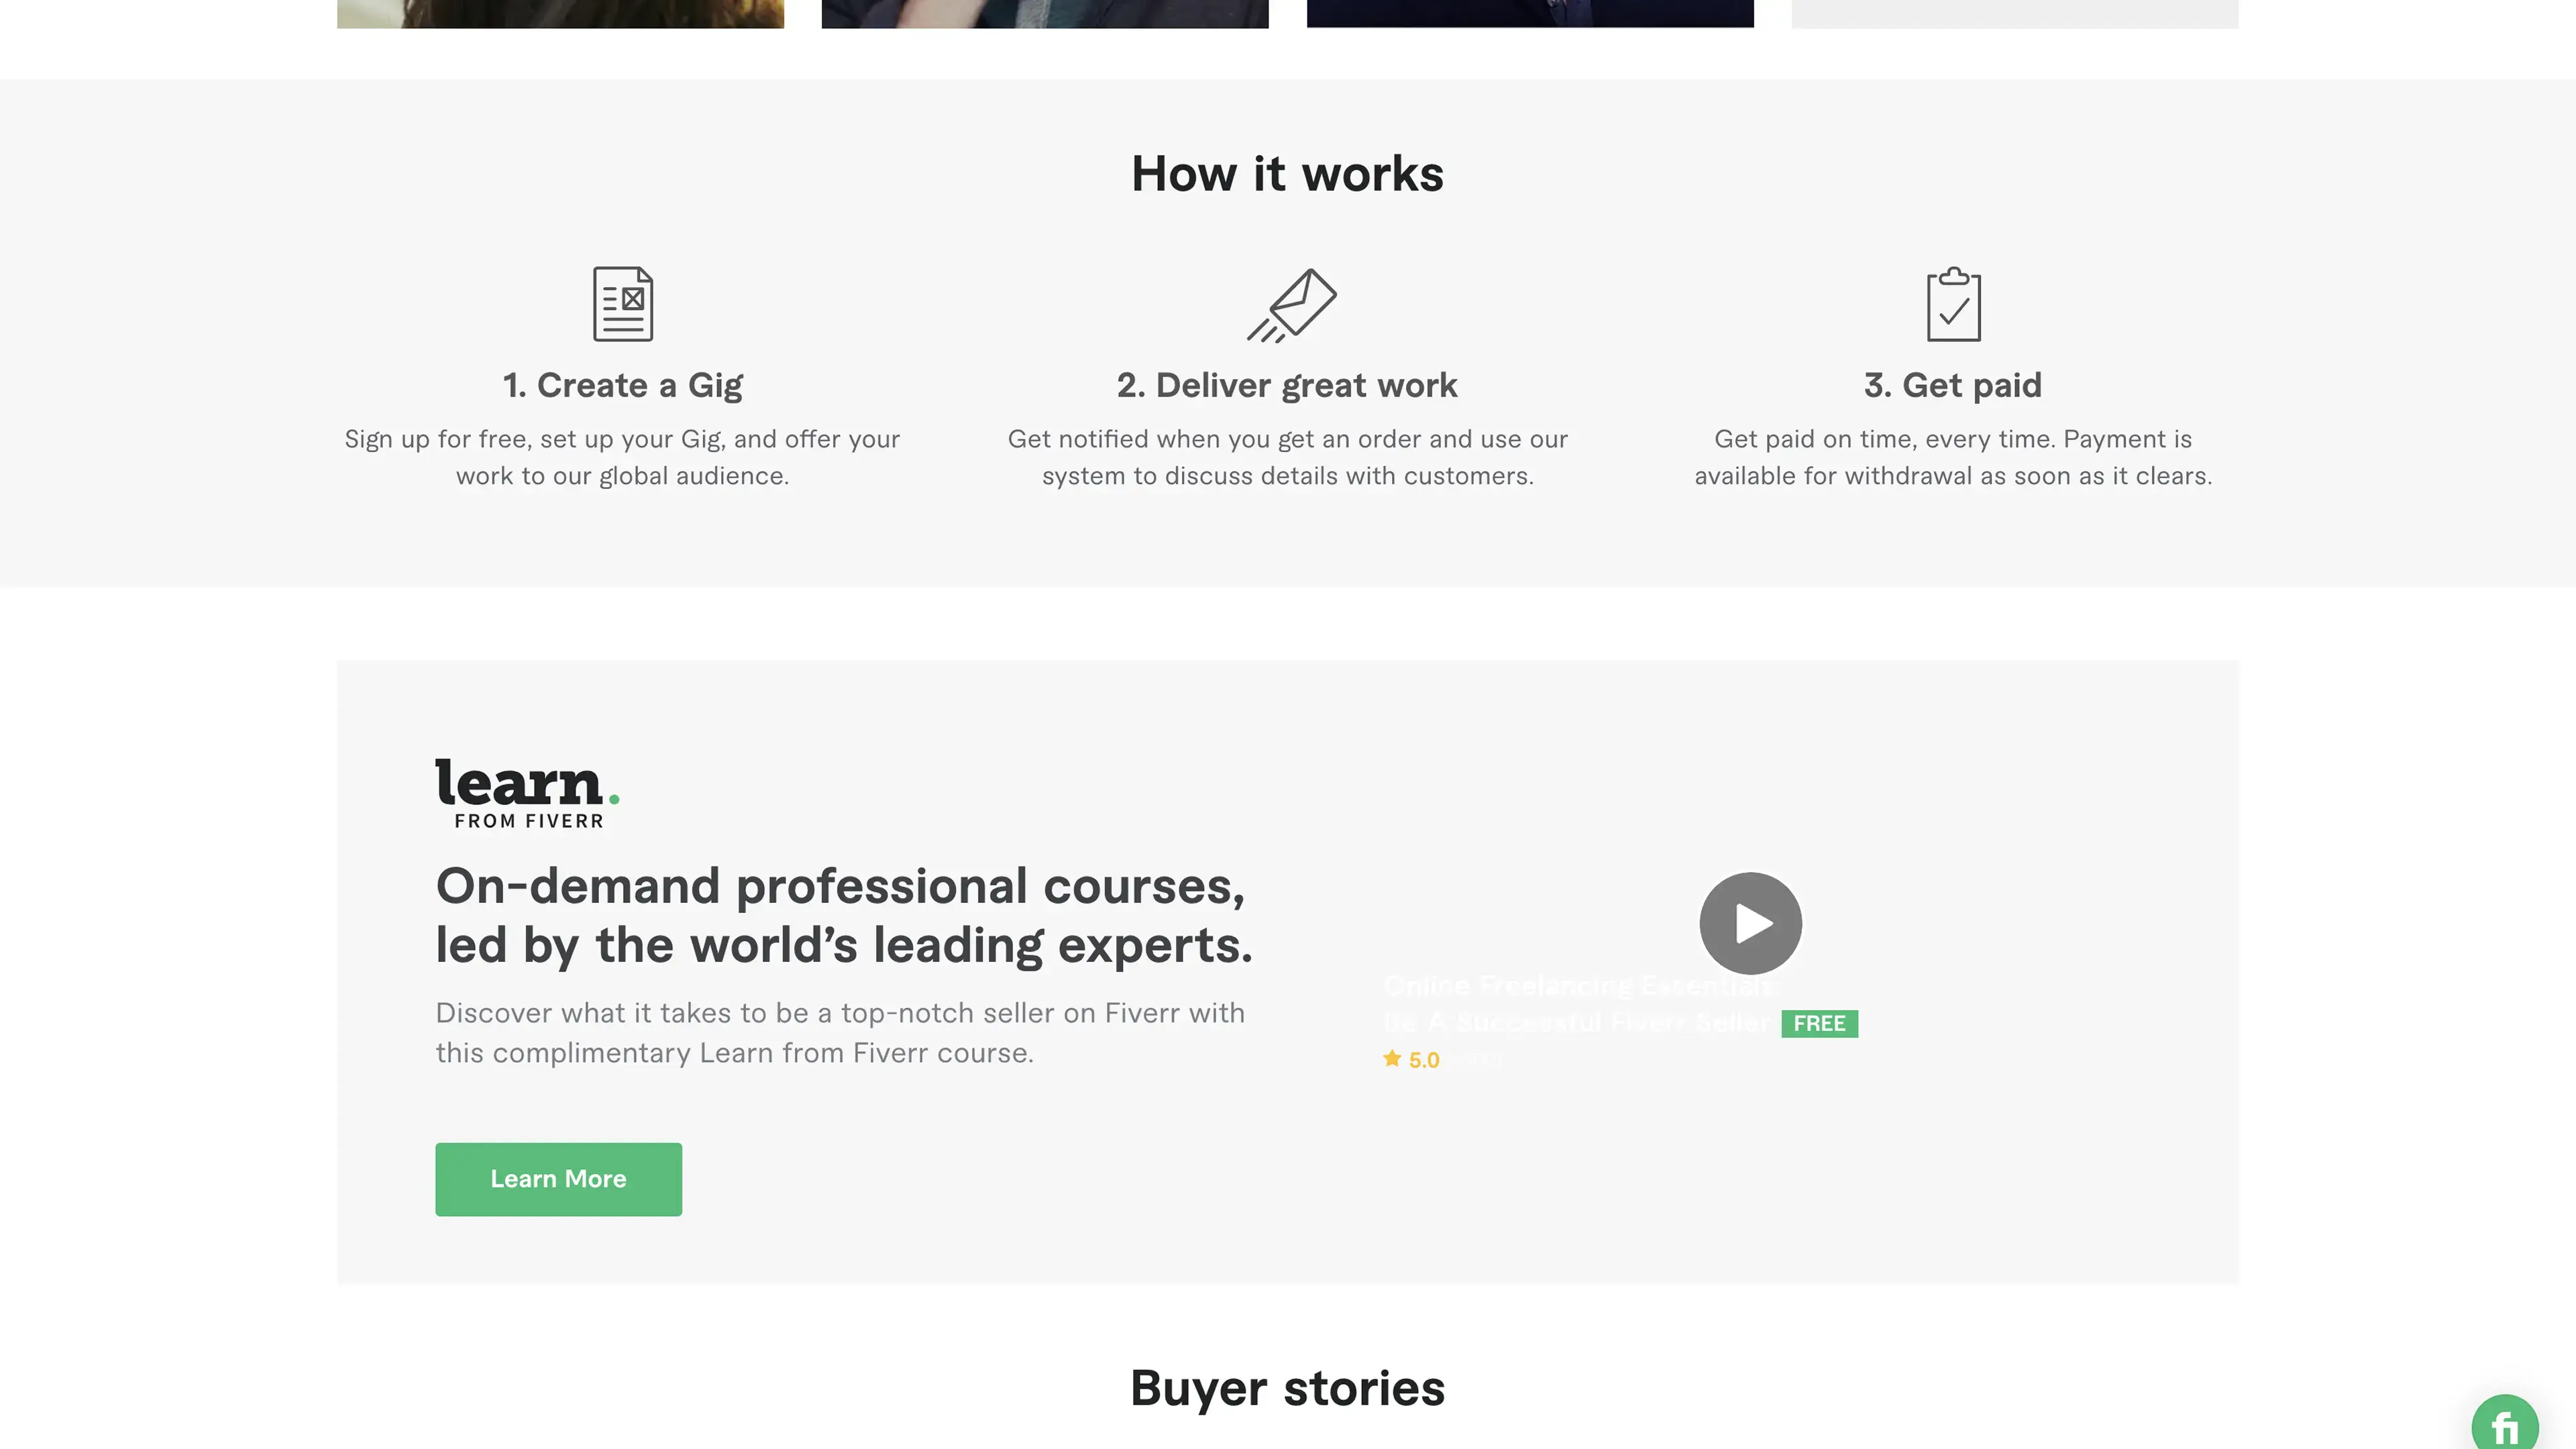This screenshot has width=2576, height=1449.
Task: Open the light gray rightmost thumbnail card
Action: tap(2014, 14)
